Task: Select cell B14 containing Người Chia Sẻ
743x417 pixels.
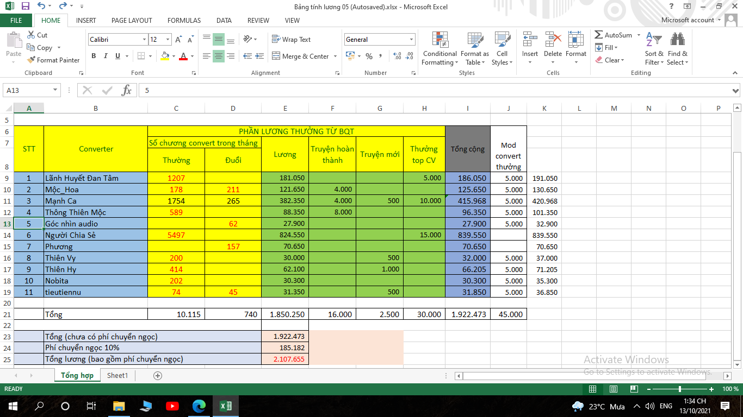Action: pos(95,235)
